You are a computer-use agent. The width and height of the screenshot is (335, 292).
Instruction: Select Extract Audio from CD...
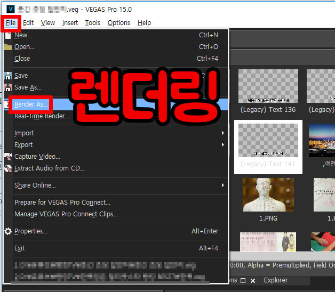116,168
